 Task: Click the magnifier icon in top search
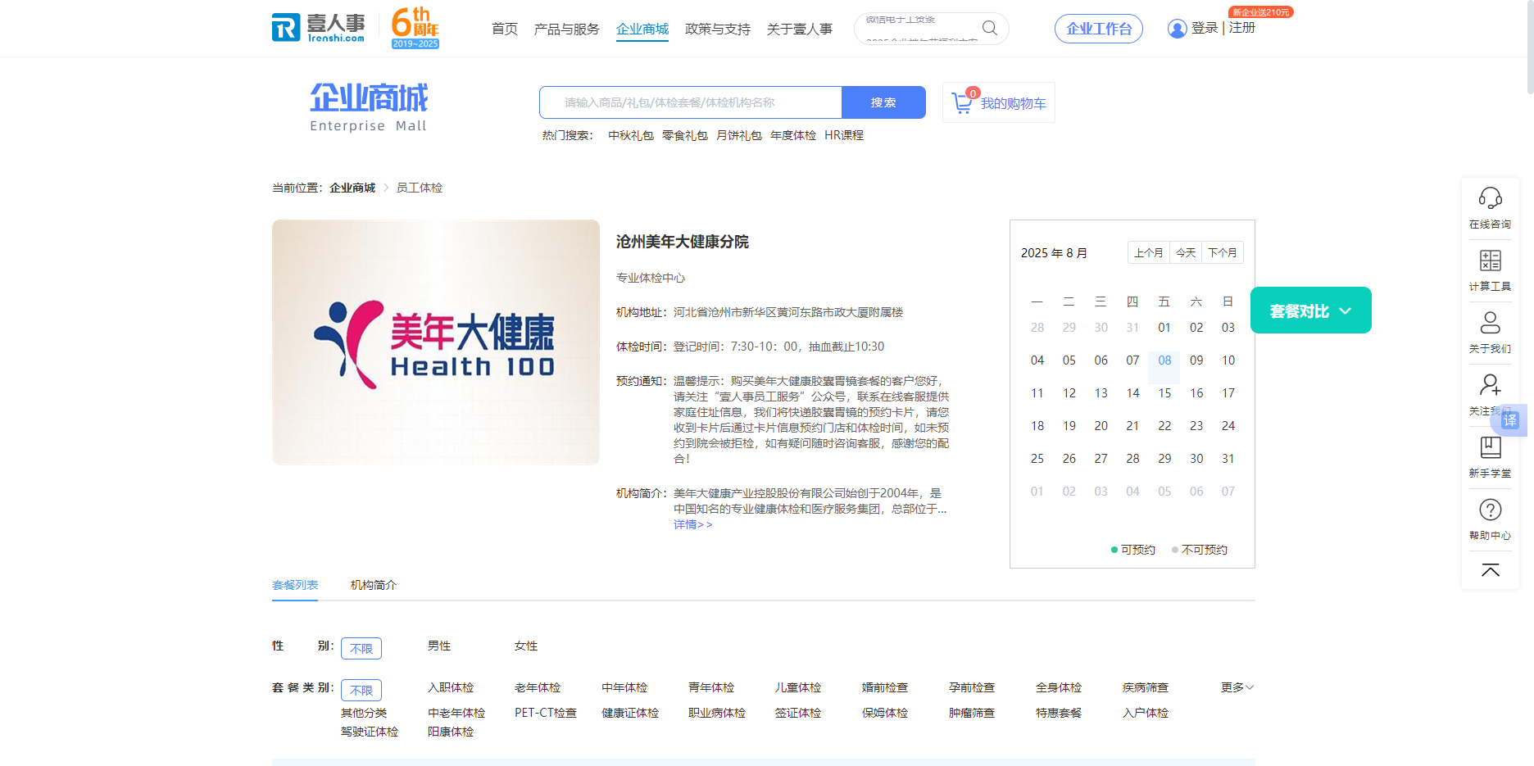[x=990, y=28]
